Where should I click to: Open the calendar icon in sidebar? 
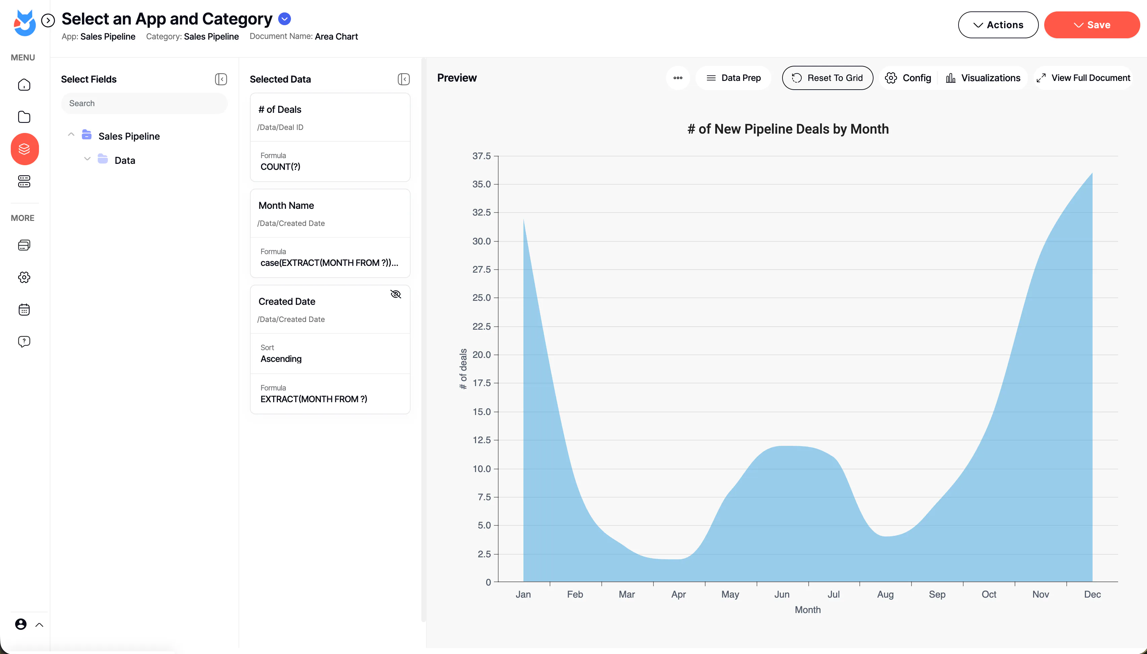pyautogui.click(x=24, y=310)
